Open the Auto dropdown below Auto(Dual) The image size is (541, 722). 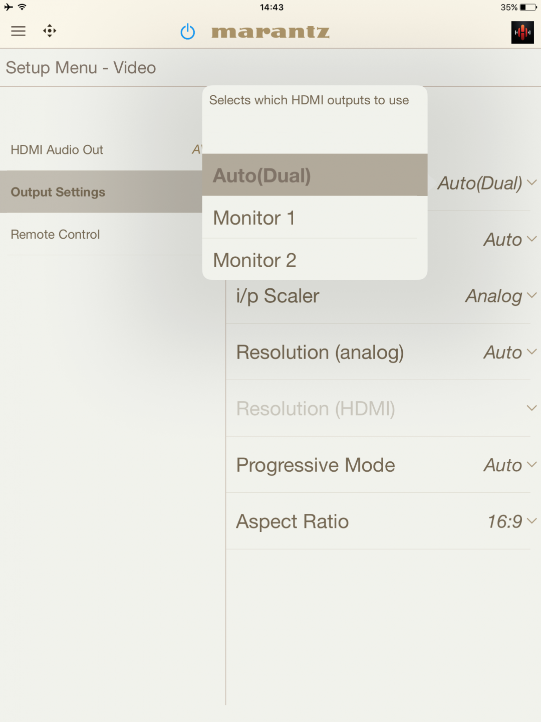(510, 239)
